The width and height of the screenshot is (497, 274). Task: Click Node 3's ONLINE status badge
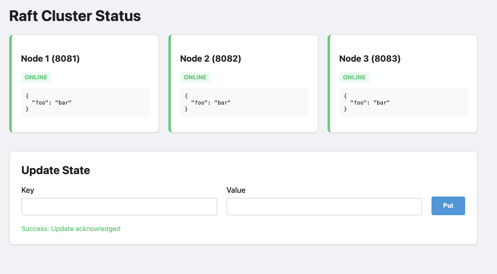pyautogui.click(x=354, y=77)
